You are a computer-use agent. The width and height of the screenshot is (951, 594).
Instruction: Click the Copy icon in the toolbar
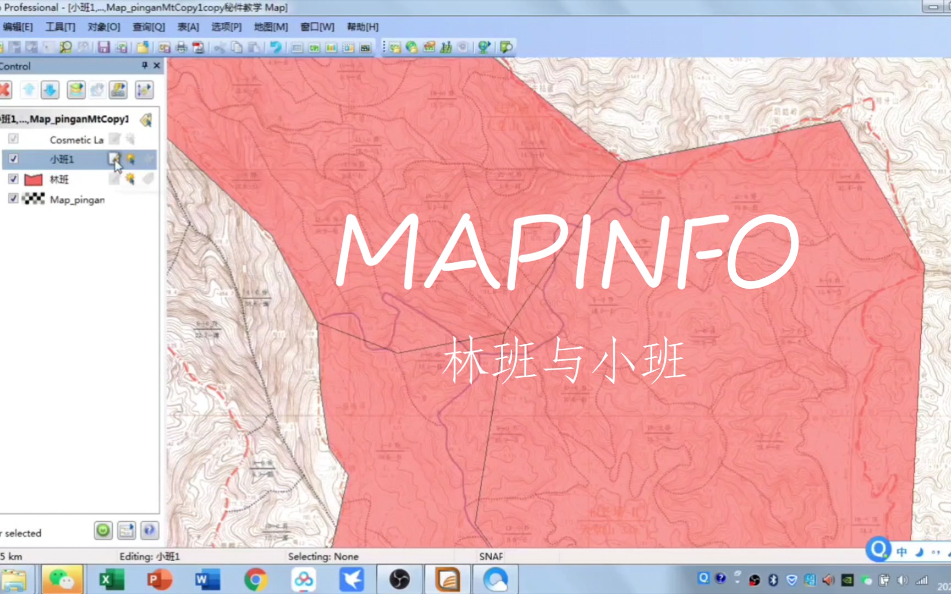coord(237,48)
